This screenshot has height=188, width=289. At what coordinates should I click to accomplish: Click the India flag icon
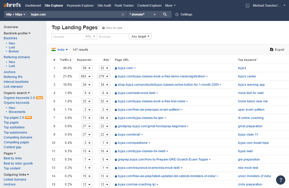(x=53, y=50)
